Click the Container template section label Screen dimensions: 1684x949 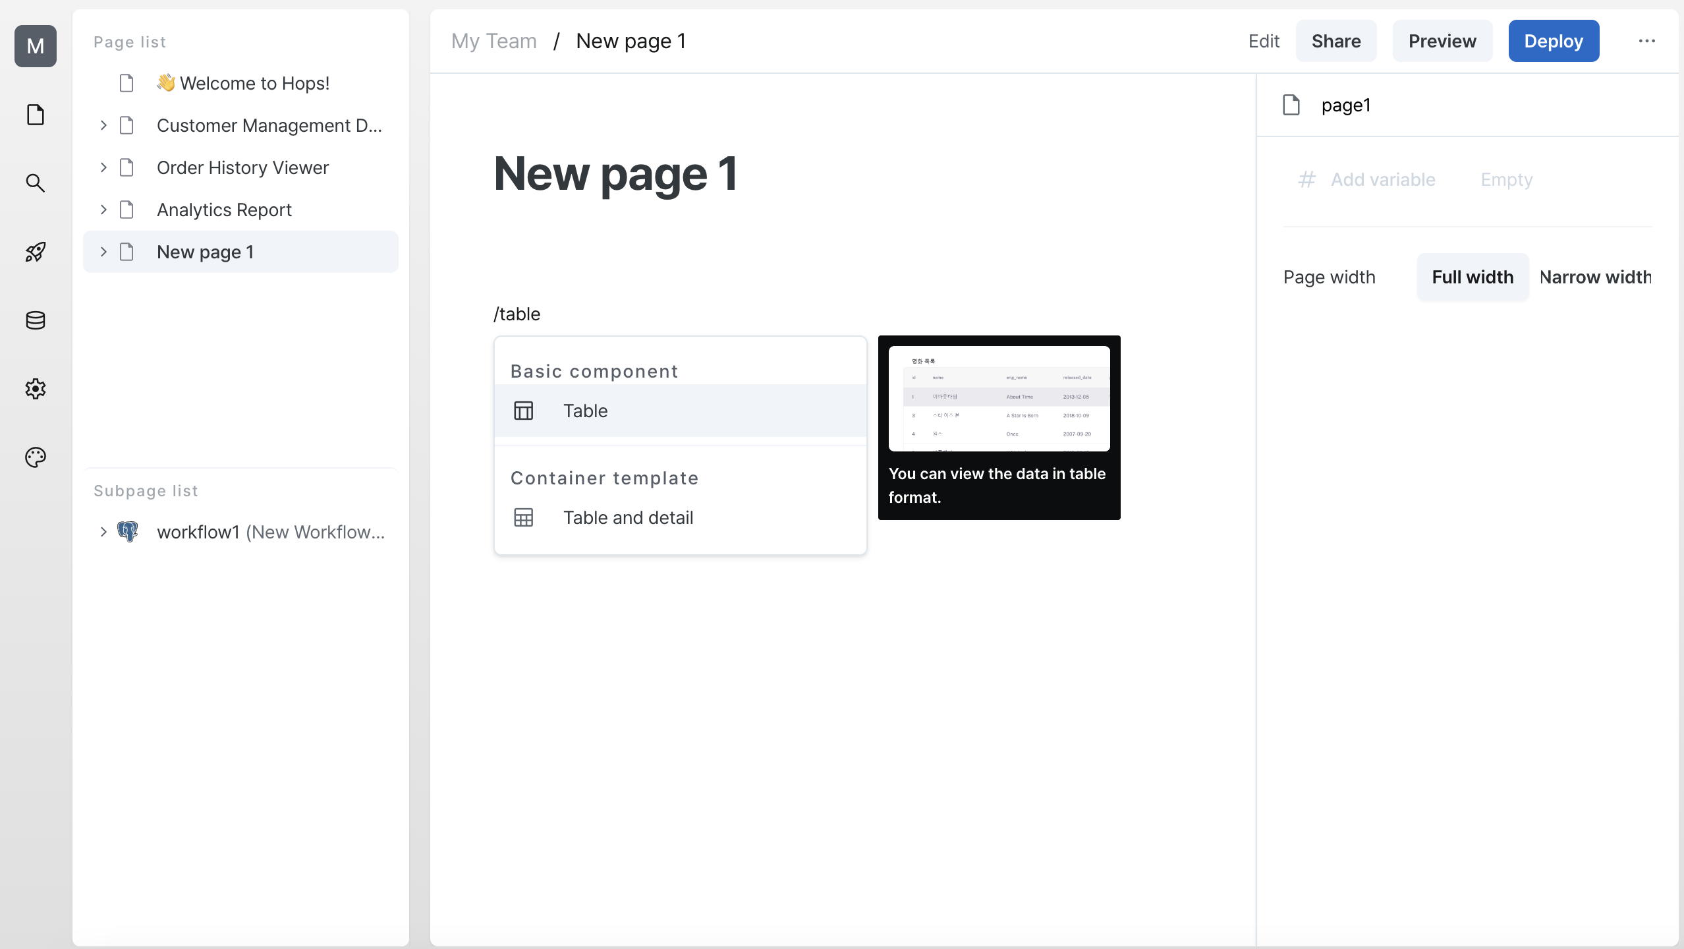coord(604,478)
